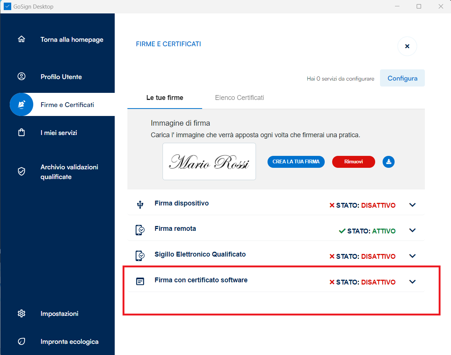Expand Firma con certificato software chevron
451x355 pixels.
[x=413, y=282]
